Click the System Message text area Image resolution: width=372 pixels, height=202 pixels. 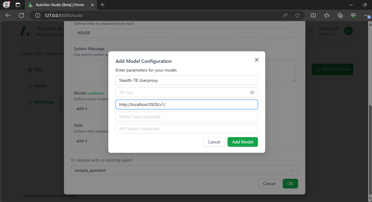tap(184, 70)
